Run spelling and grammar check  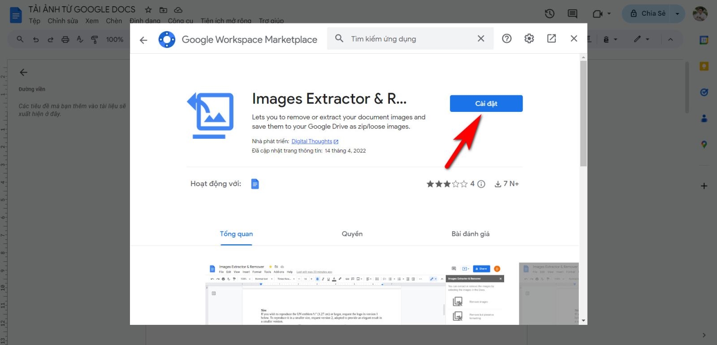[80, 39]
